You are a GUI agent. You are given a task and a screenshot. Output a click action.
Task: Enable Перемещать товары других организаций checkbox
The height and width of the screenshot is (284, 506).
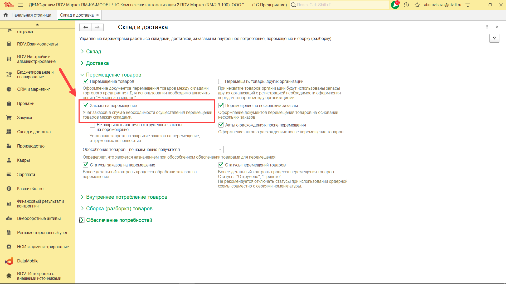click(x=221, y=81)
